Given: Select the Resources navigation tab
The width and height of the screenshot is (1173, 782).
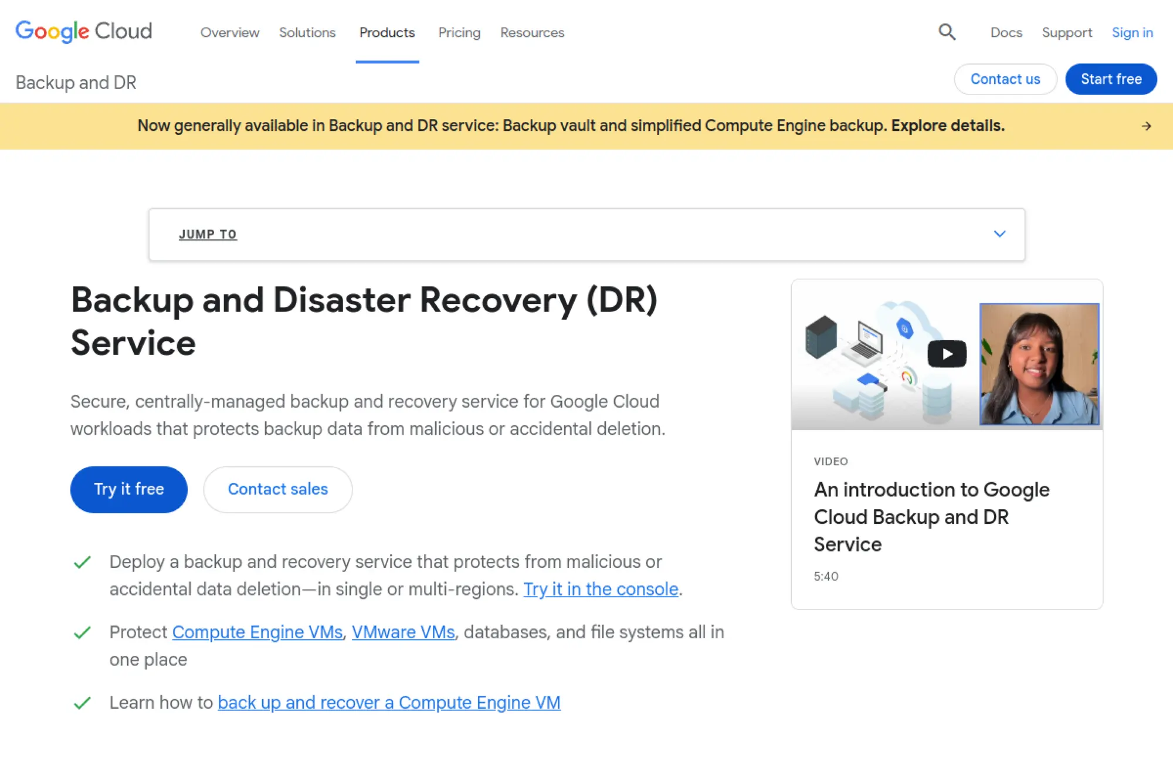Looking at the screenshot, I should (531, 33).
